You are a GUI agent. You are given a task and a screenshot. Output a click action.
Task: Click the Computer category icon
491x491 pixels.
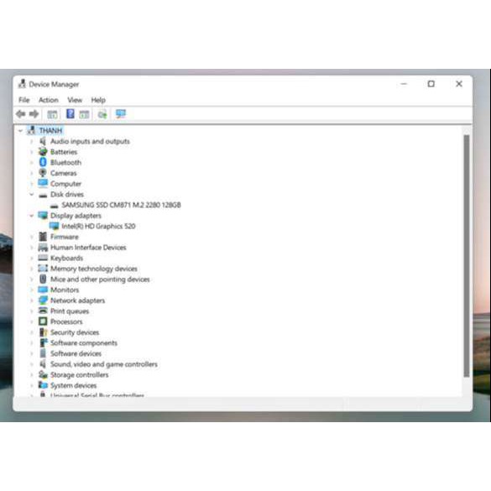click(43, 183)
